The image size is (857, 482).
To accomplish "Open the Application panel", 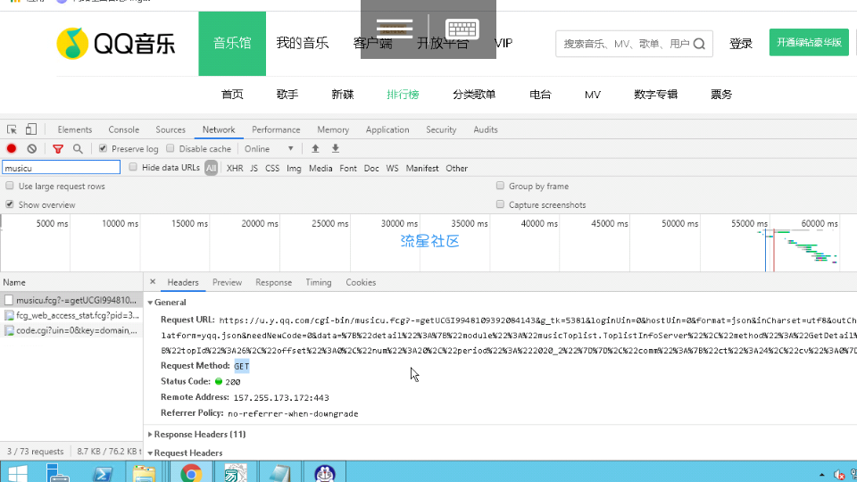I will point(387,129).
